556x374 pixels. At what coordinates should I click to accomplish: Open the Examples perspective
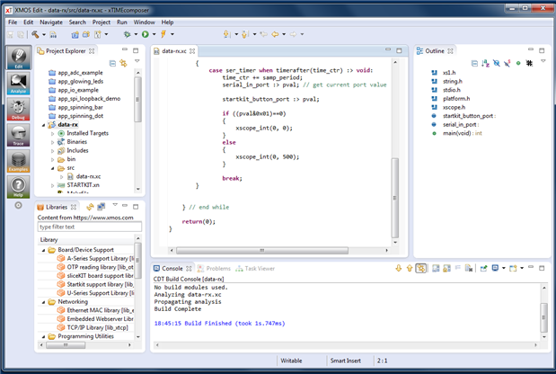pyautogui.click(x=18, y=162)
